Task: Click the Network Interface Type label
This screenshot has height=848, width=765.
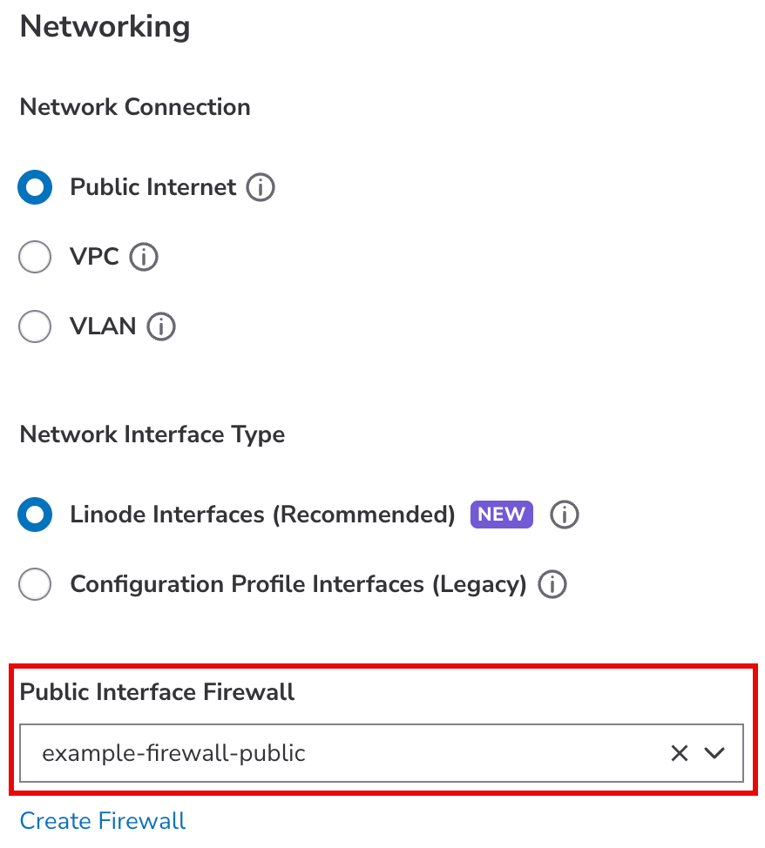Action: [152, 434]
